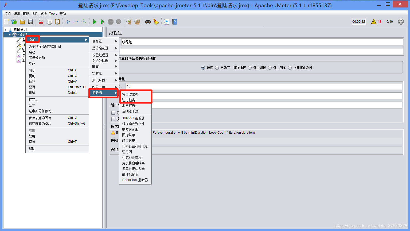410x231 pixels.
Task: Open a test plan file
Action: [22, 22]
